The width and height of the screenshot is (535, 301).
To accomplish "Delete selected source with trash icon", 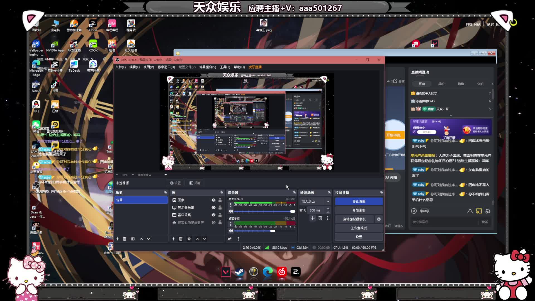I will (x=181, y=239).
